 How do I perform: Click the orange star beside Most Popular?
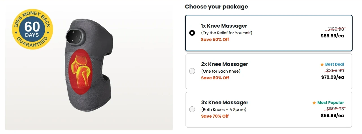314,103
